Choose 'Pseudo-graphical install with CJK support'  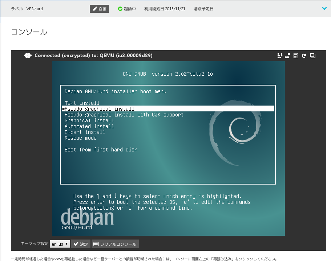coord(124,115)
